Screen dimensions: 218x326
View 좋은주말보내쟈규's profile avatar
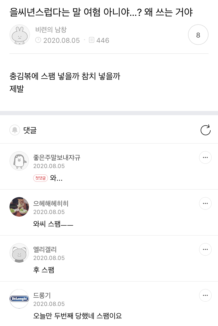(x=19, y=161)
